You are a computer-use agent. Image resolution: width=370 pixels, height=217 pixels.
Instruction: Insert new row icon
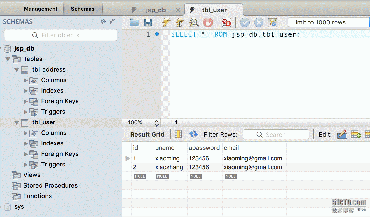click(x=356, y=134)
